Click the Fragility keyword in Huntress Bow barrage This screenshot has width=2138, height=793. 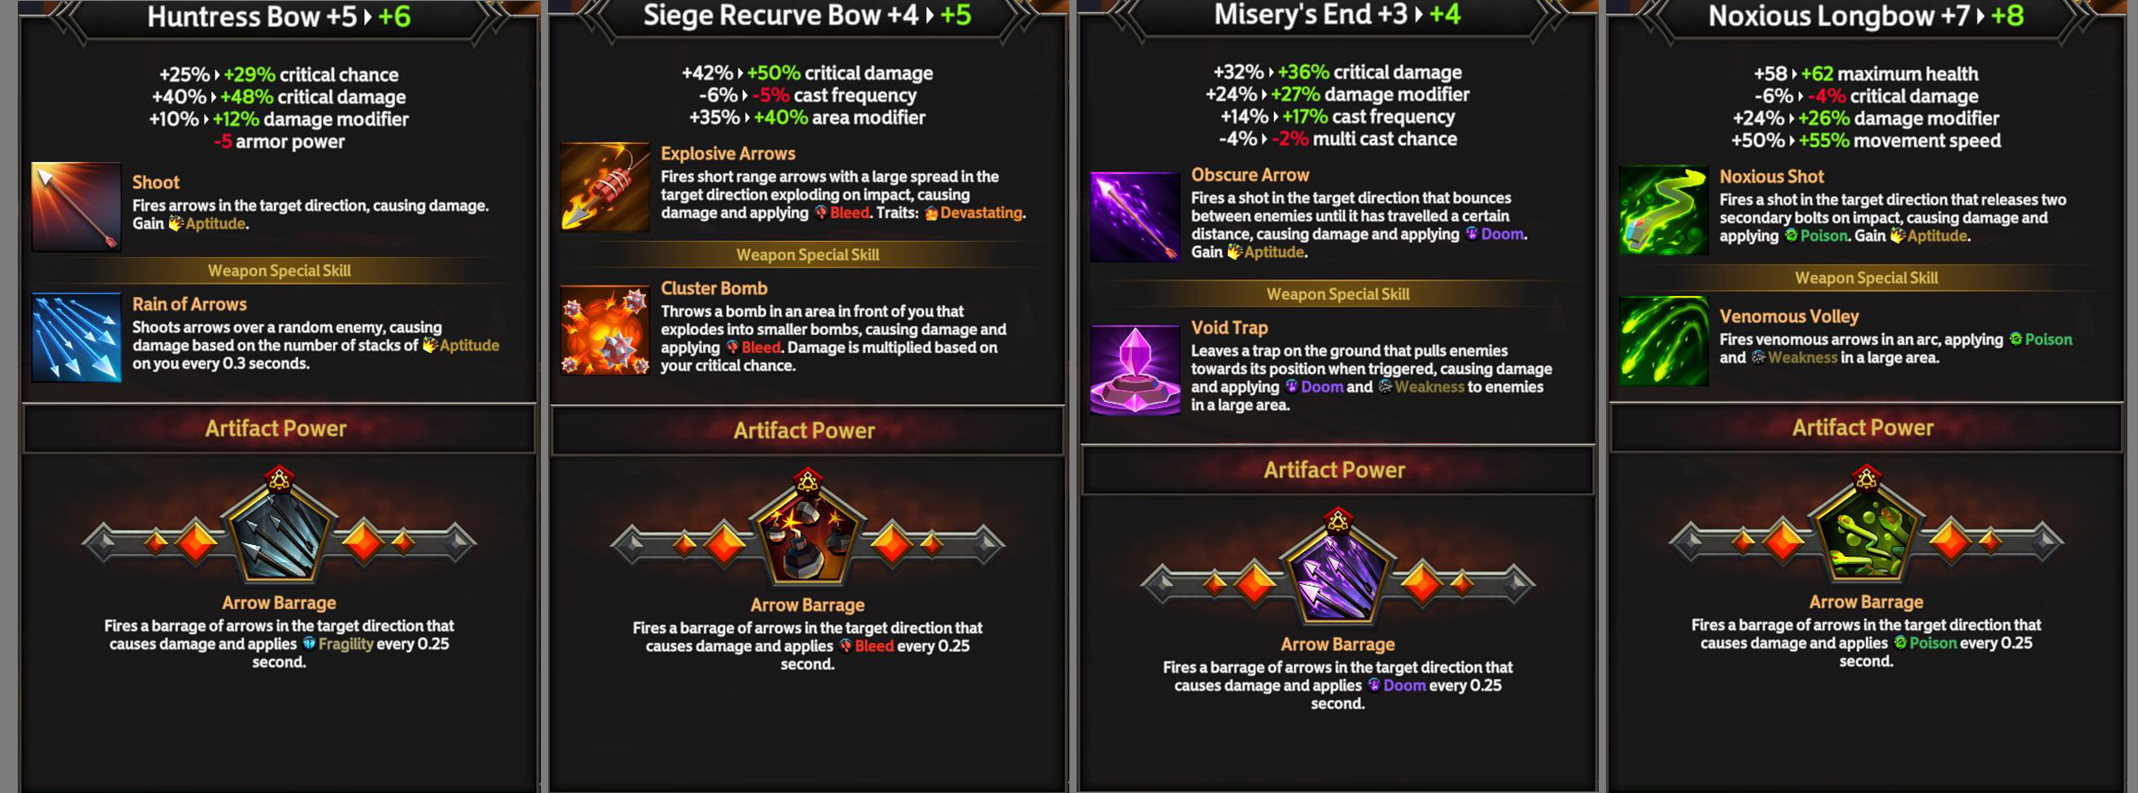point(345,644)
